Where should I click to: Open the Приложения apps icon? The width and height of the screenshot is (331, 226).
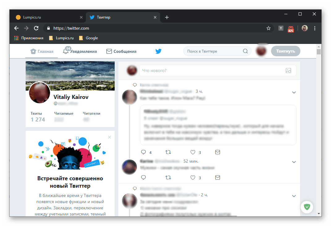[16, 38]
